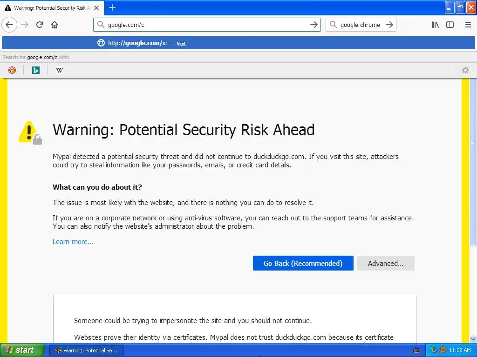477x357 pixels.
Task: Open the Library bookshelf icon
Action: click(435, 25)
